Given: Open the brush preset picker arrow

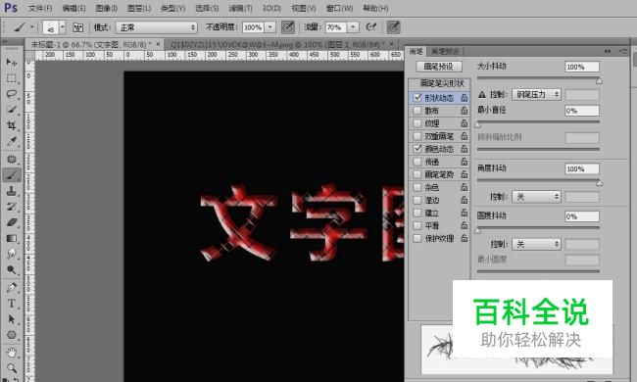Looking at the screenshot, I should [x=62, y=27].
